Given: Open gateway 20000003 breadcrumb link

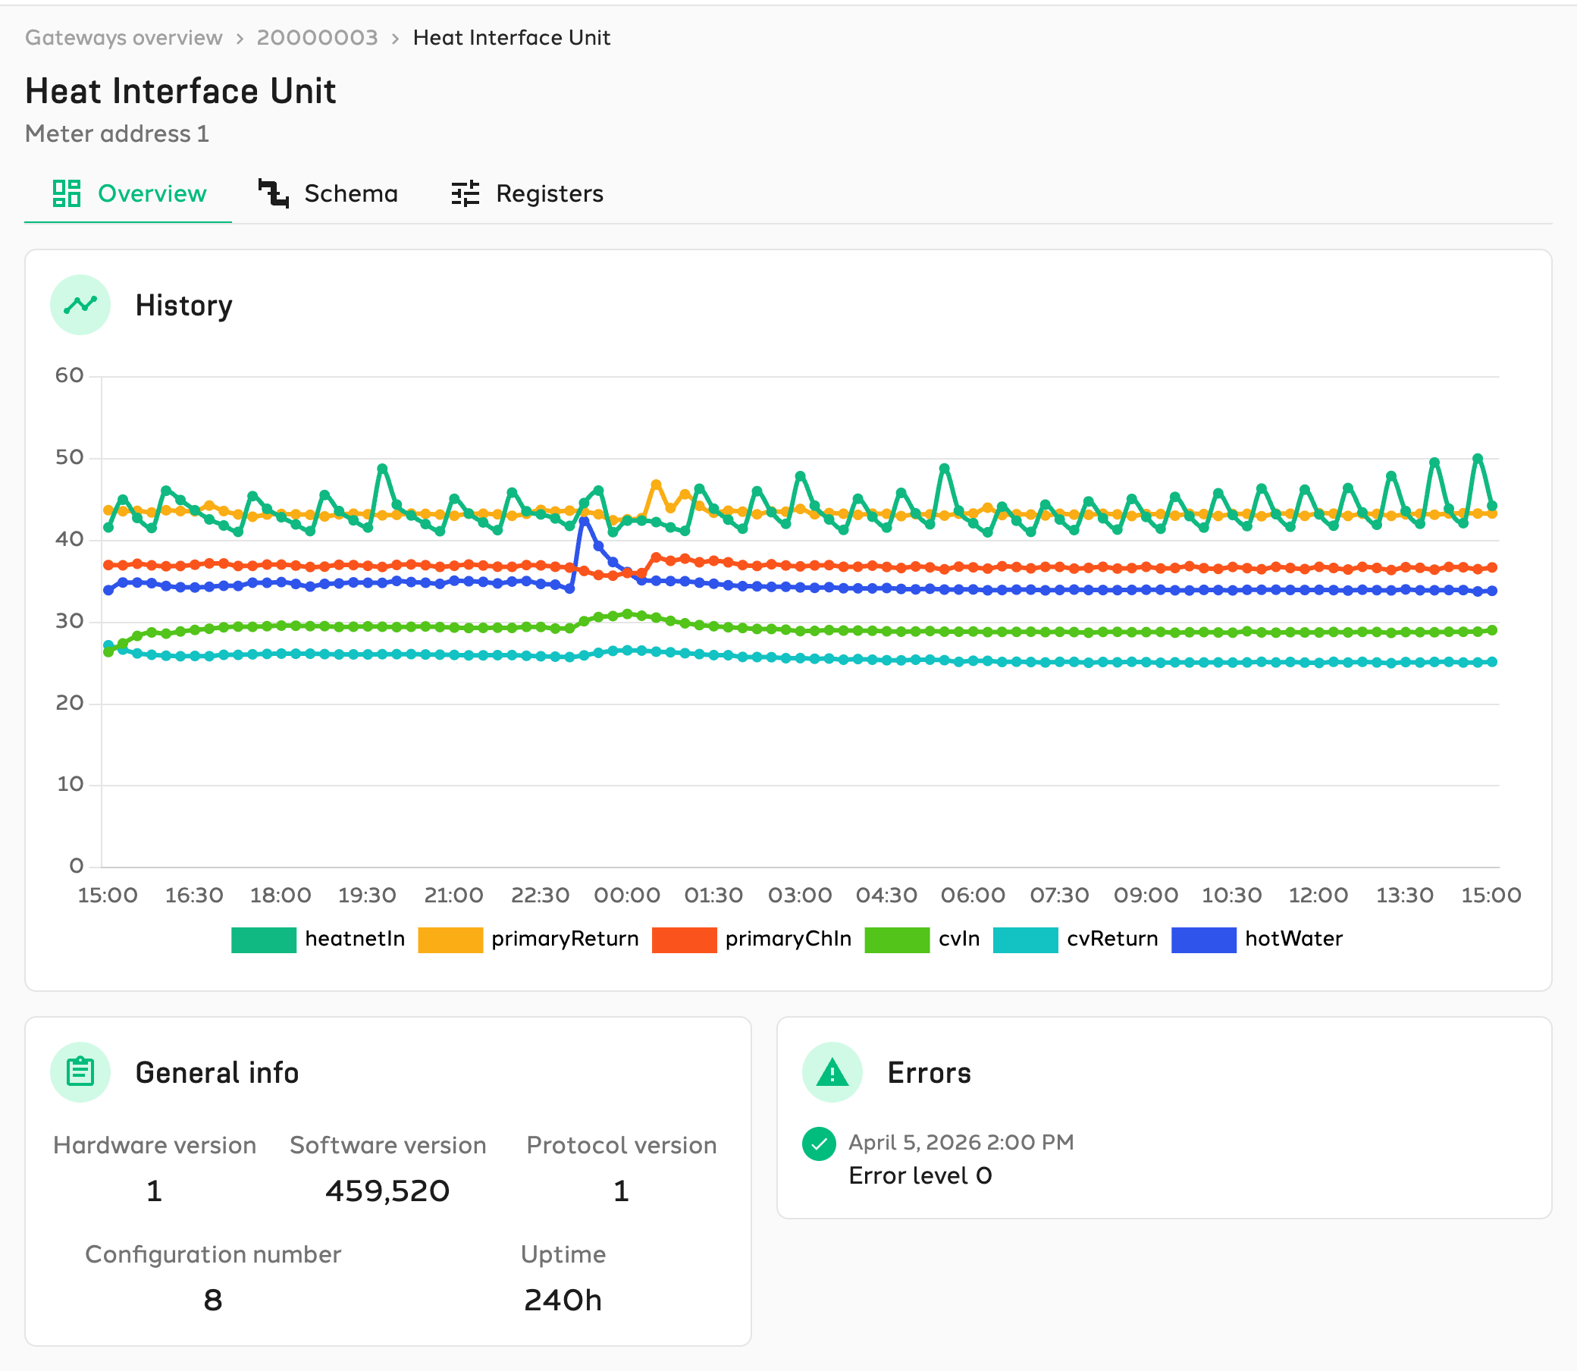Looking at the screenshot, I should point(318,37).
